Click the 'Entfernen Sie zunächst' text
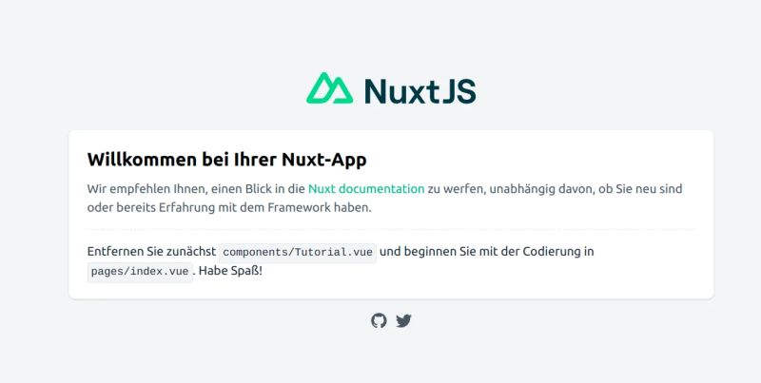The width and height of the screenshot is (761, 383). pyautogui.click(x=151, y=252)
